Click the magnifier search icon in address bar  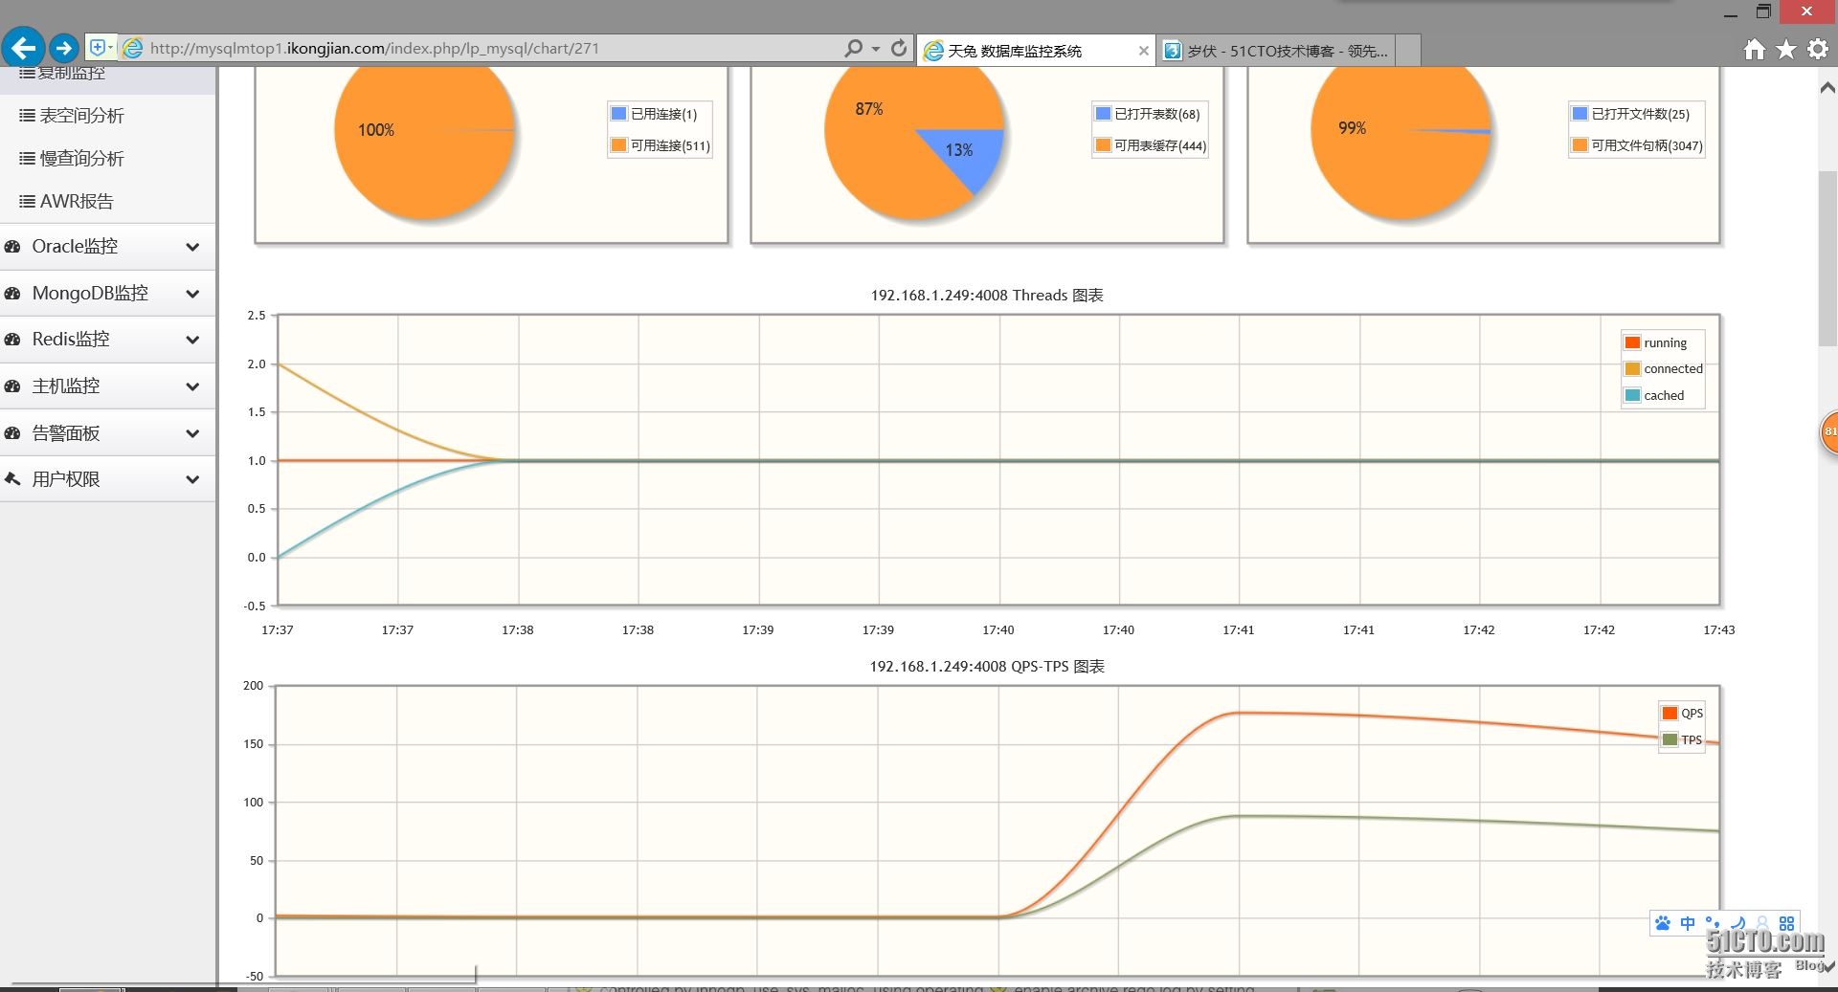pyautogui.click(x=853, y=48)
